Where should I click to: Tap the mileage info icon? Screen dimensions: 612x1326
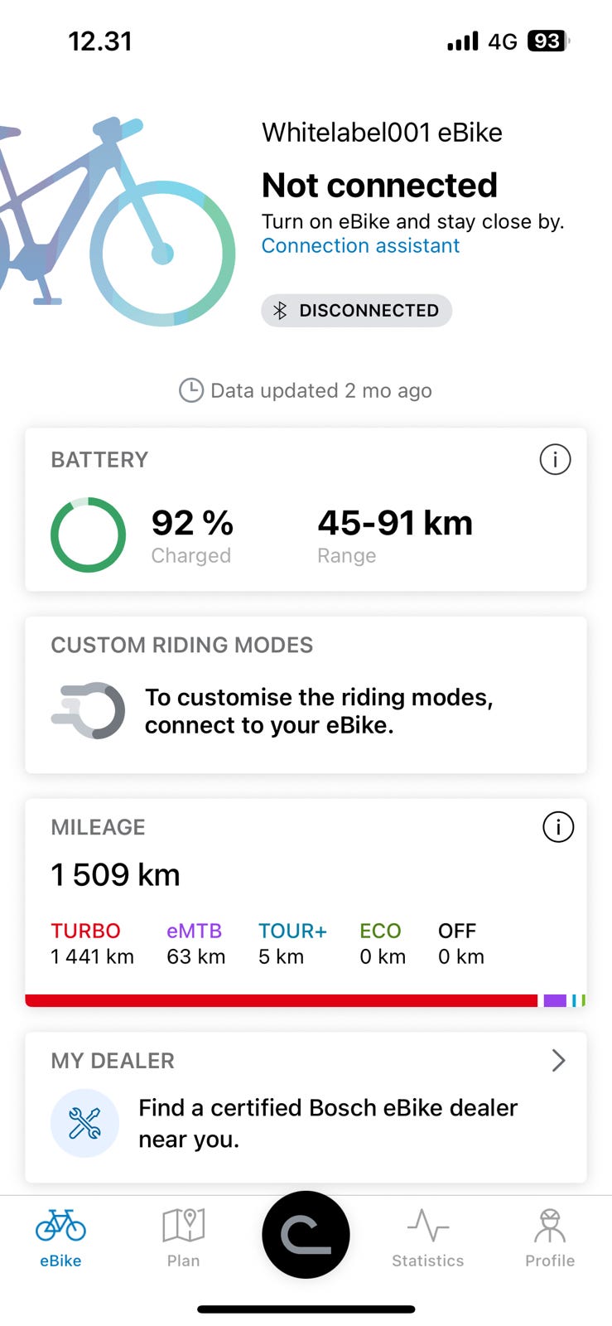[557, 826]
